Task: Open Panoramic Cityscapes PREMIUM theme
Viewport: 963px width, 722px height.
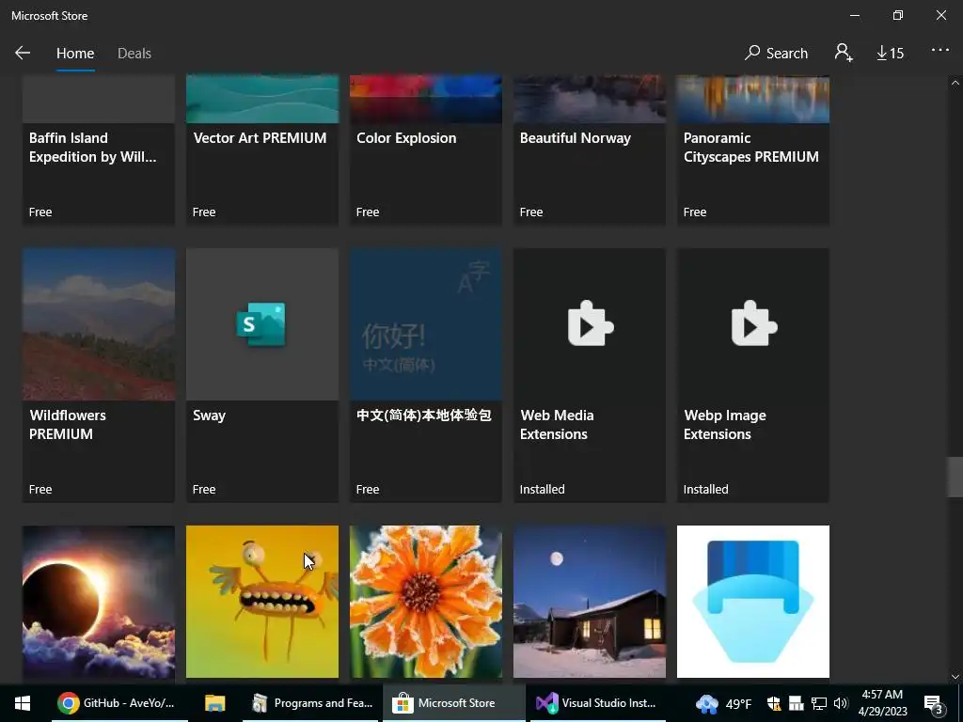Action: pos(753,150)
